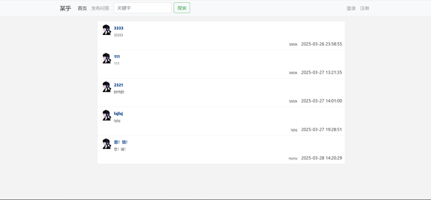
Task: Select the body text 时代的
Action: [119, 92]
